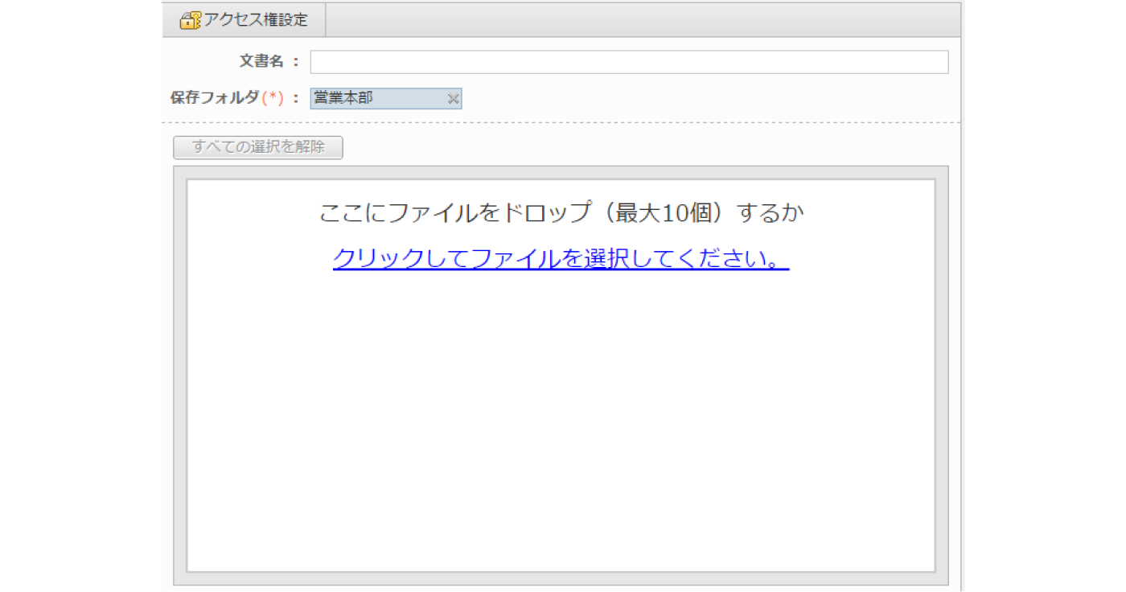Open the アクセス権設定 tab

[x=244, y=20]
